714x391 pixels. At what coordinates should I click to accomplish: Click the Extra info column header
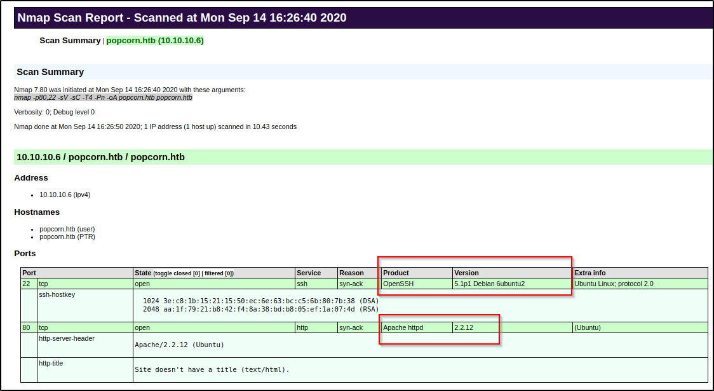point(640,273)
